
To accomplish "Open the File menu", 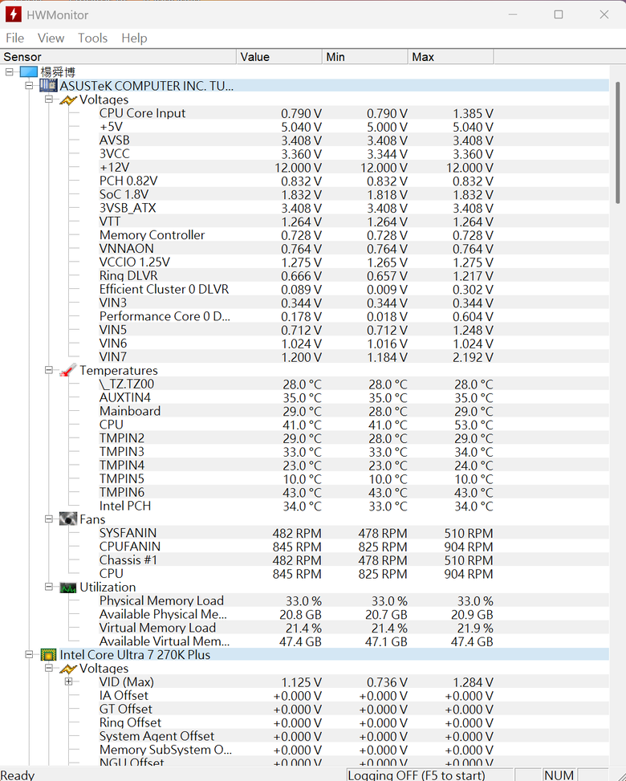I will (x=15, y=38).
